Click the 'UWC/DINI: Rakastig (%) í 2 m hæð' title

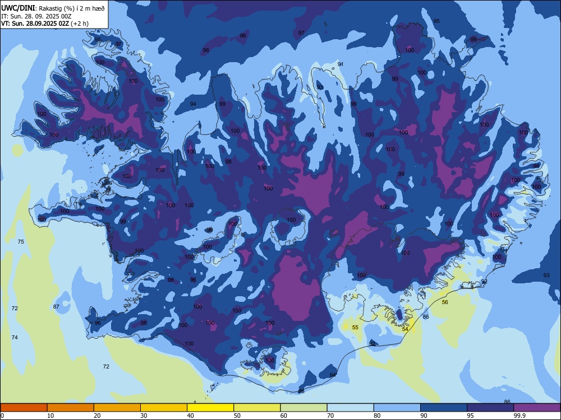point(53,8)
